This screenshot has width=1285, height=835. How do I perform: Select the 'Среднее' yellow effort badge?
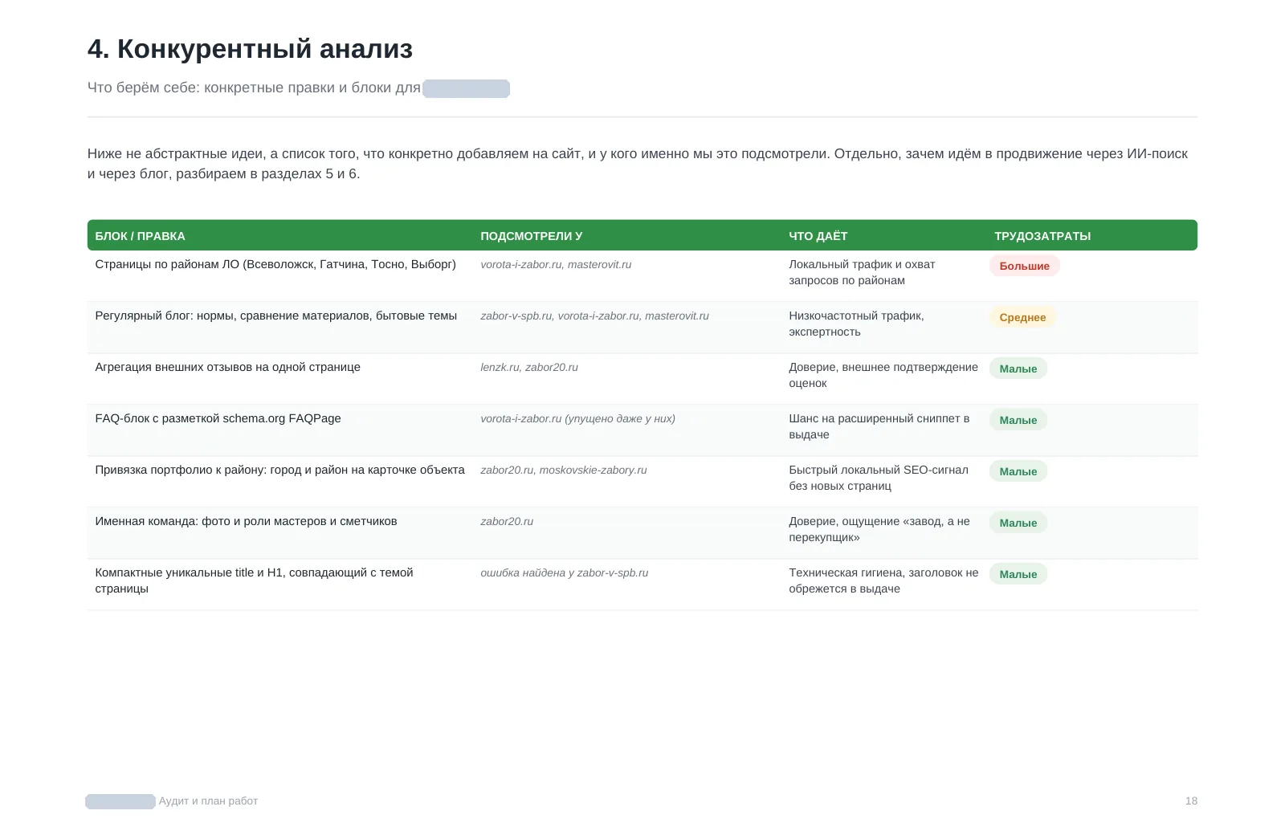(x=1022, y=317)
